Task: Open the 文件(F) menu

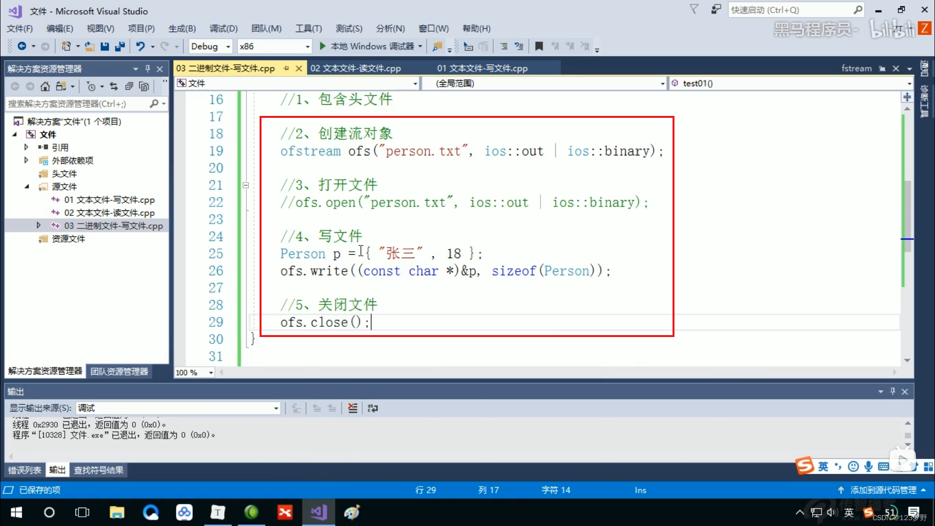Action: click(x=19, y=29)
